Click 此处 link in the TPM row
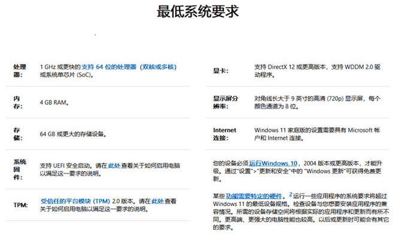The height and width of the screenshot is (239, 402). [158, 201]
